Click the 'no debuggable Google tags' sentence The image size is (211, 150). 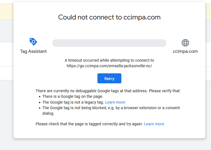tap(108, 91)
